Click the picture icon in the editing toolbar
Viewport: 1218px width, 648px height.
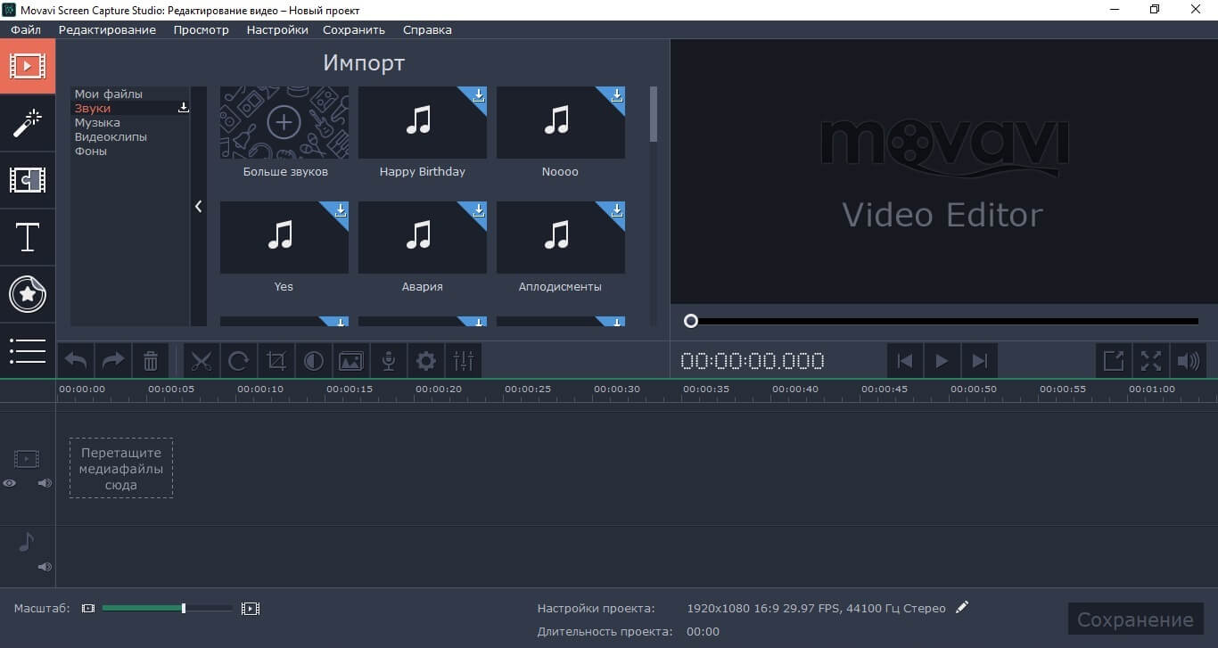[351, 361]
